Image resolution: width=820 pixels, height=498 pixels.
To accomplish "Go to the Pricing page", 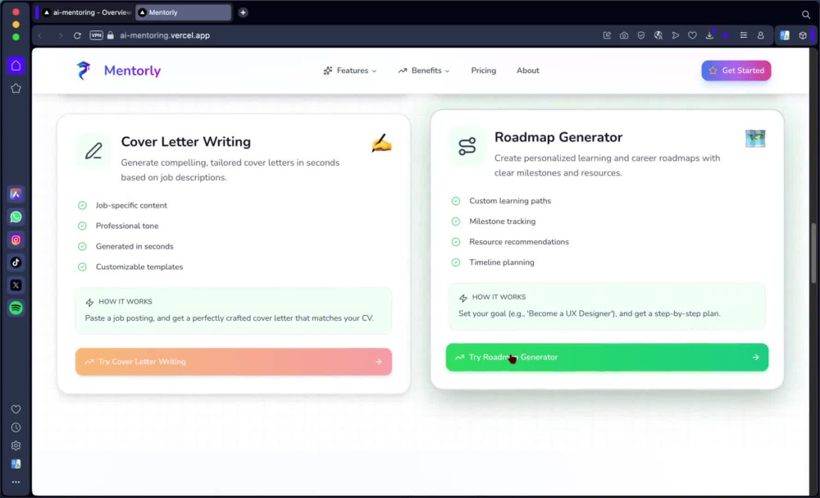I will coord(483,71).
